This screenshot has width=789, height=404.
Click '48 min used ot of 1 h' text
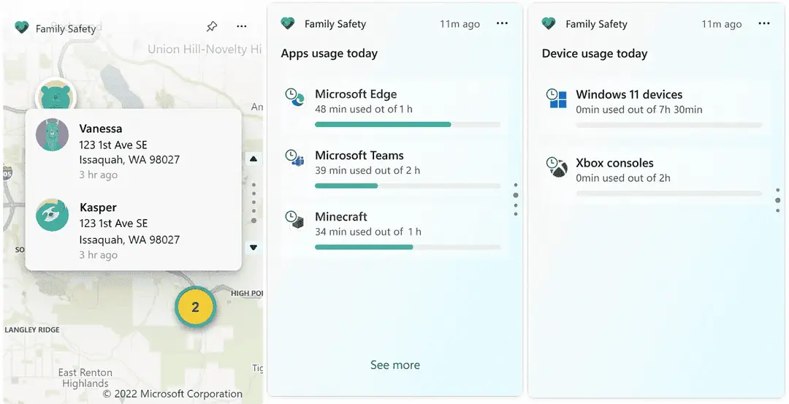point(364,109)
